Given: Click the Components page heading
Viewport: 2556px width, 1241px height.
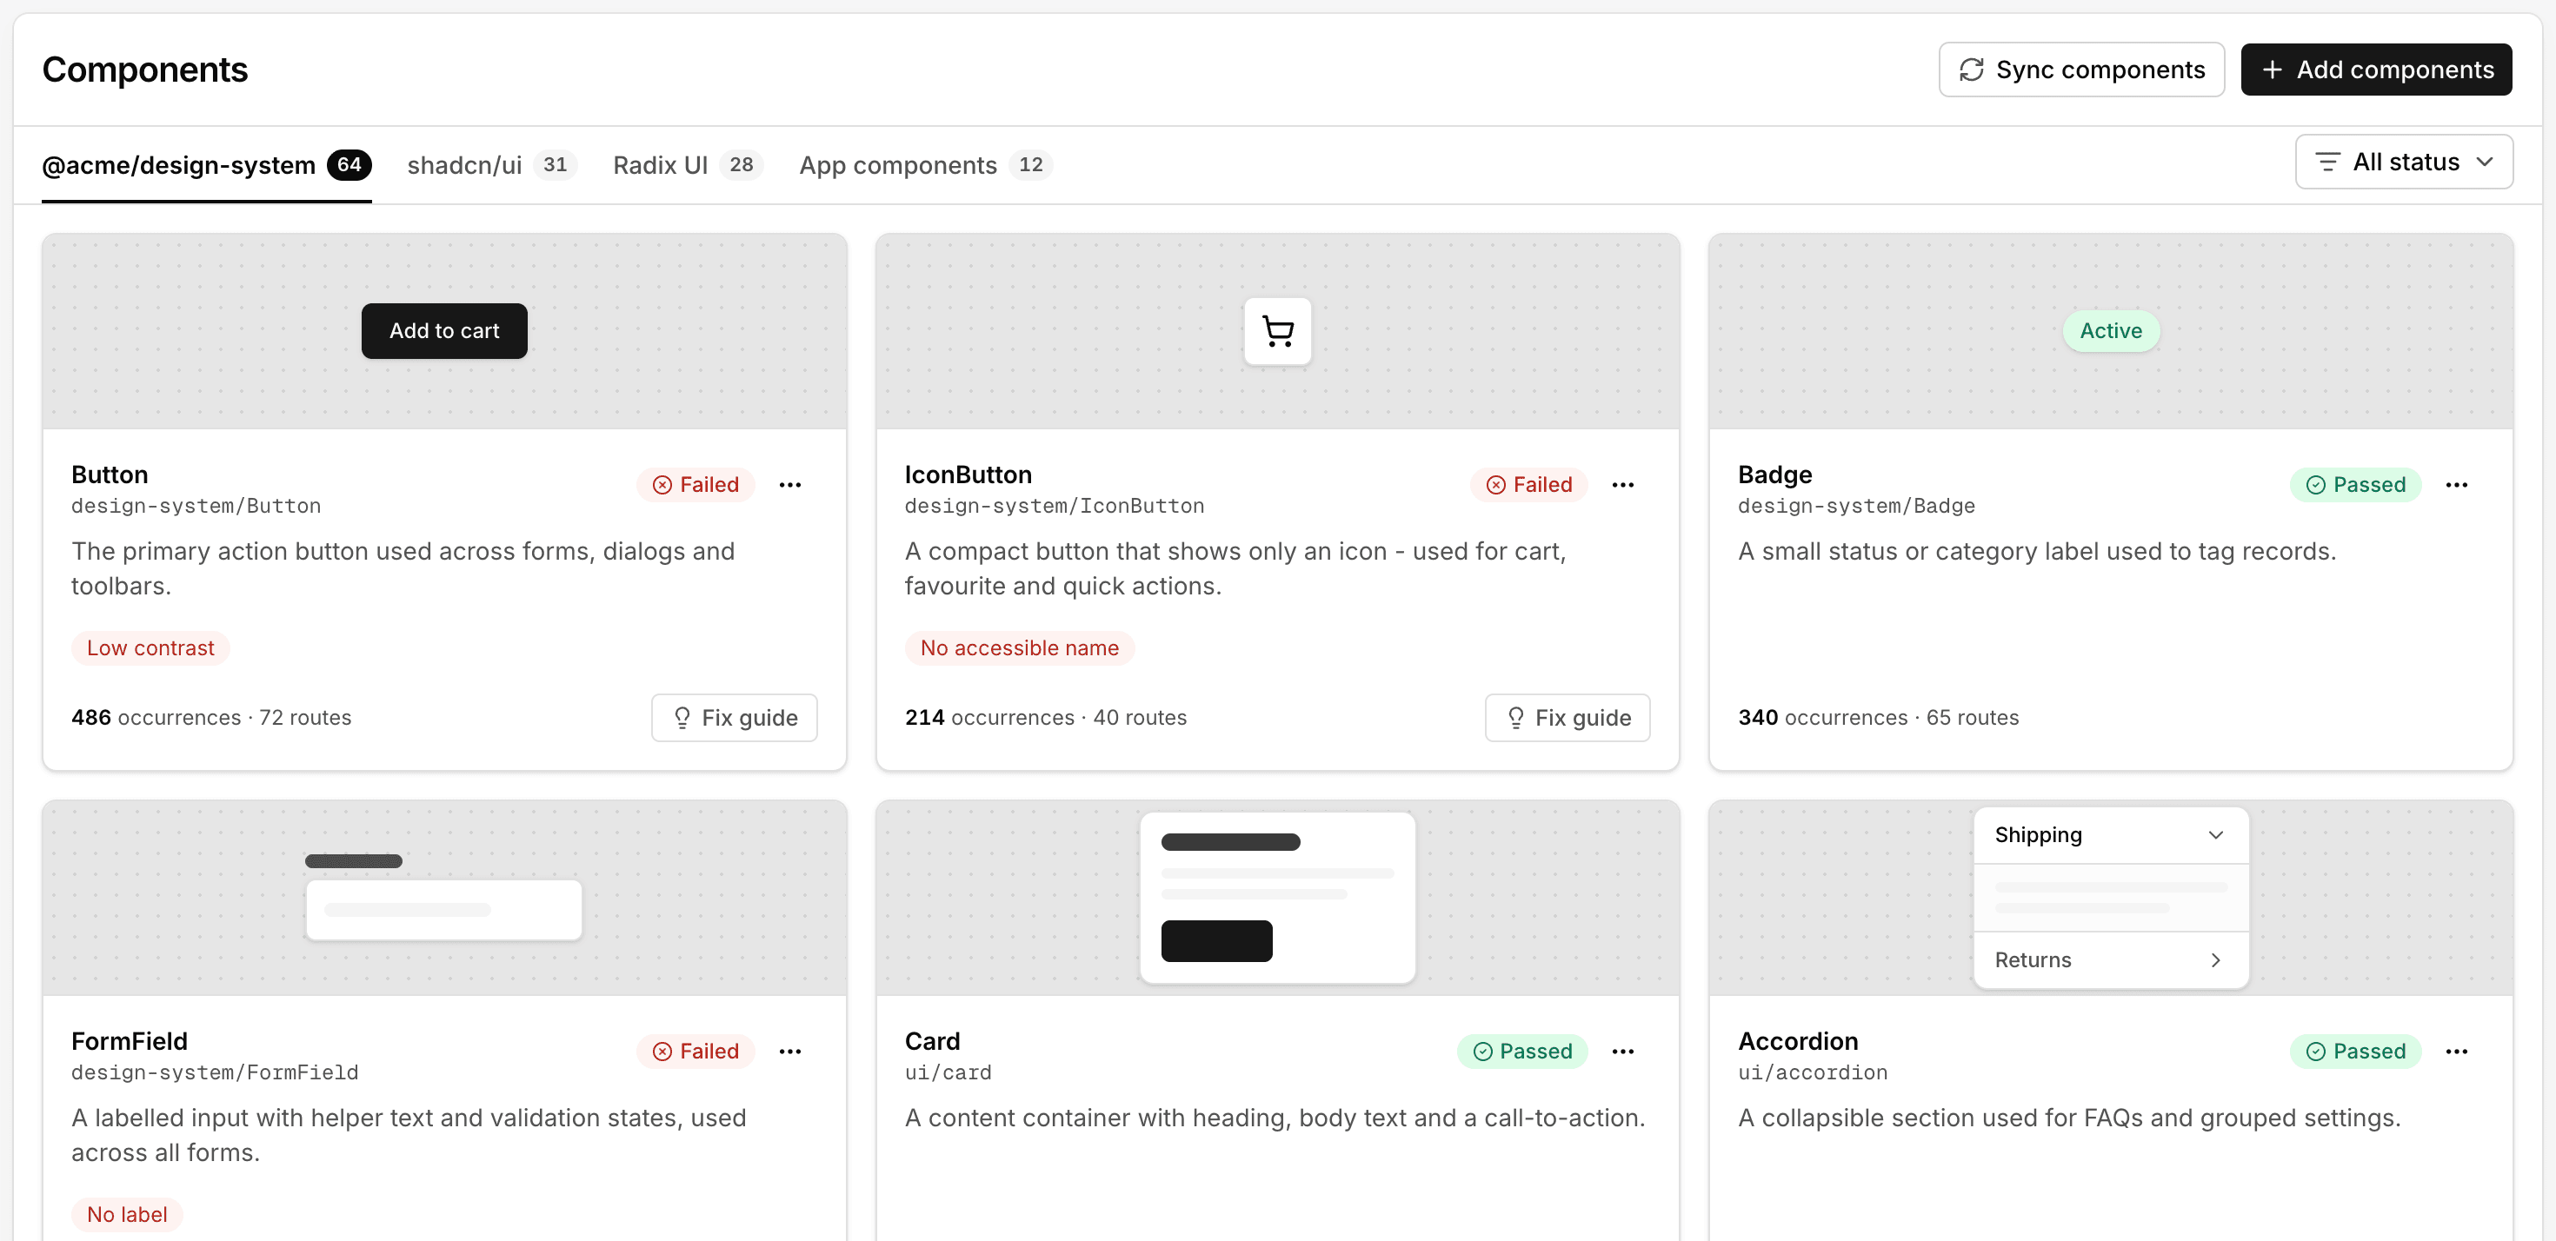Looking at the screenshot, I should click(x=145, y=70).
